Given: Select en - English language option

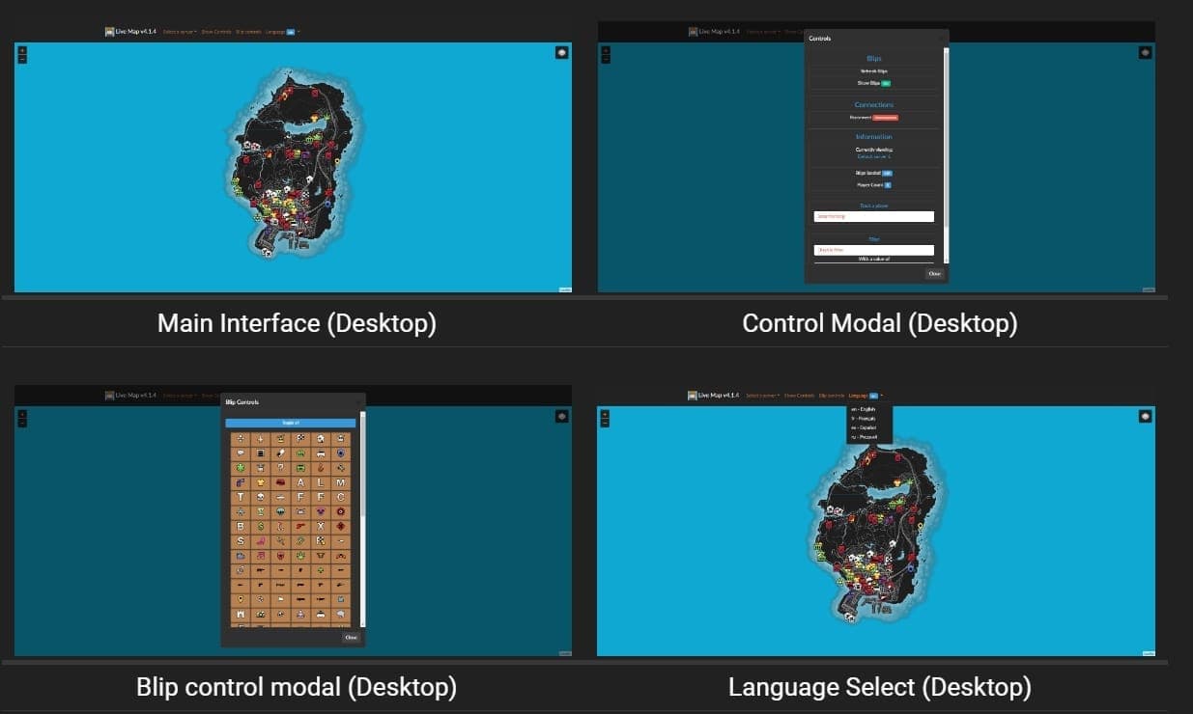Looking at the screenshot, I should pyautogui.click(x=863, y=409).
